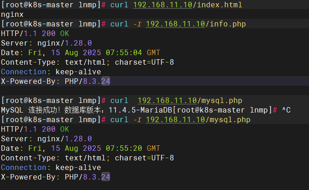Click the first 'Server: nginx/1.28.0' line
The image size is (309, 190).
point(46,43)
